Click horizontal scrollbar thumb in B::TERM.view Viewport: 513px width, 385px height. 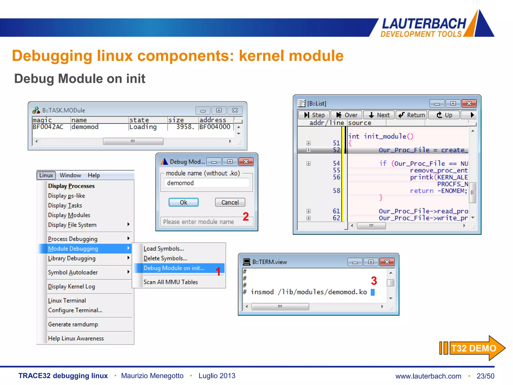(x=280, y=307)
